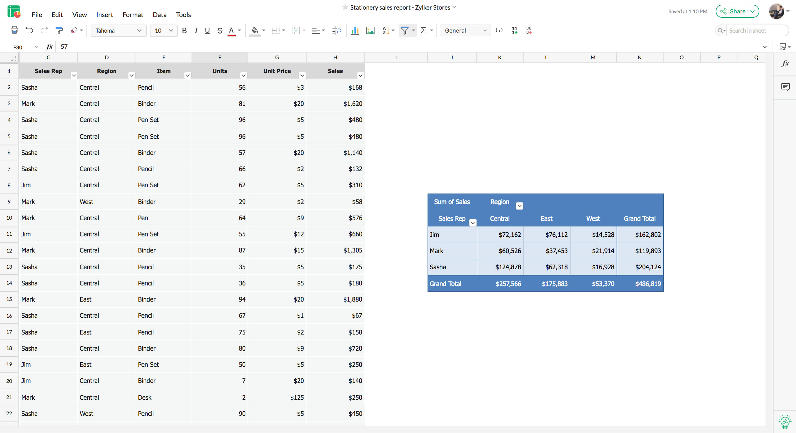Toggle italic text style
796x433 pixels.
coord(196,30)
